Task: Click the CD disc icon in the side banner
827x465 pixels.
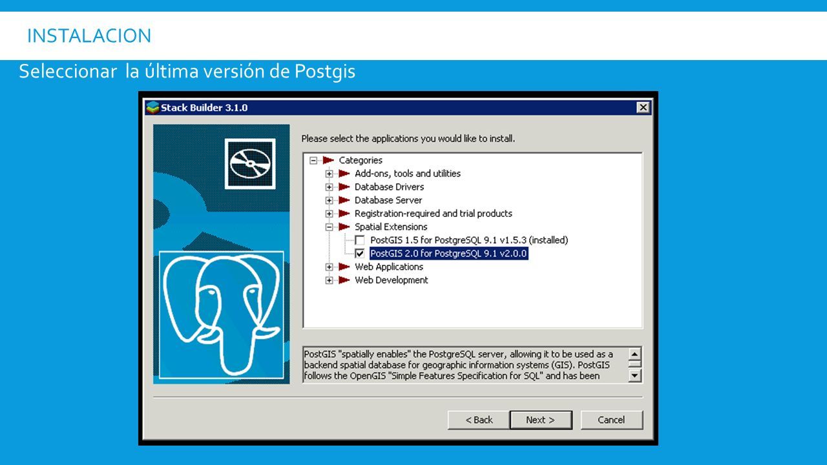Action: click(250, 163)
